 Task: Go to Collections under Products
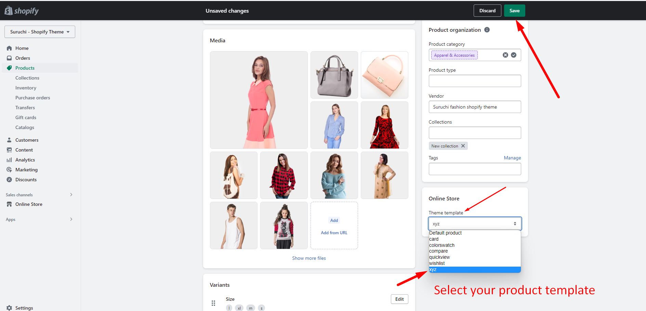pyautogui.click(x=27, y=78)
